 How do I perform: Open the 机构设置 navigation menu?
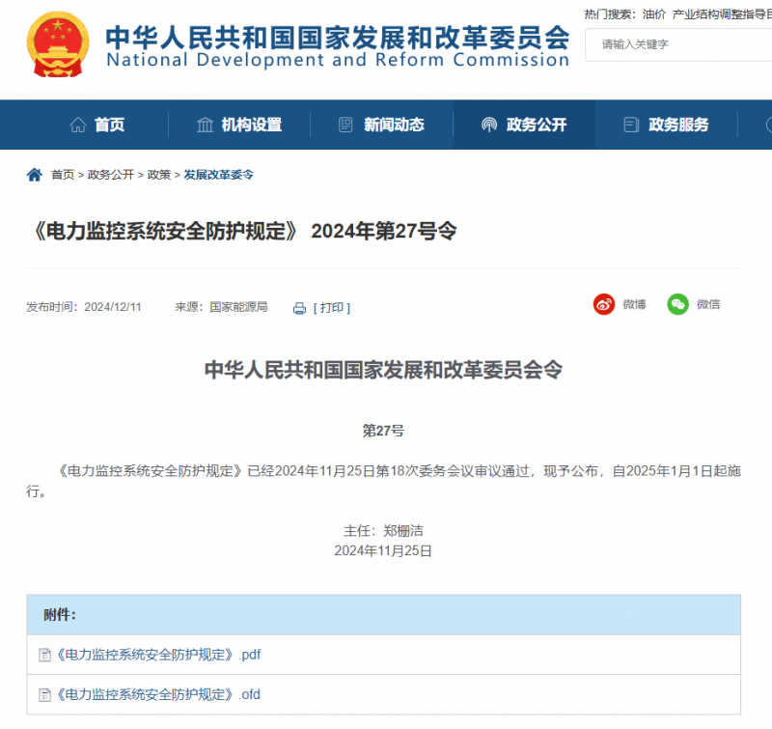(x=238, y=125)
